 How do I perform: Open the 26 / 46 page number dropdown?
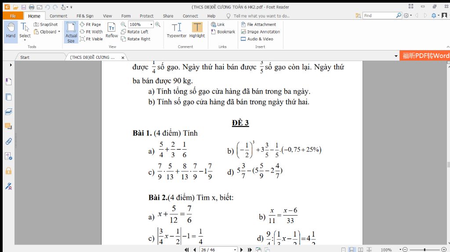pyautogui.click(x=235, y=250)
